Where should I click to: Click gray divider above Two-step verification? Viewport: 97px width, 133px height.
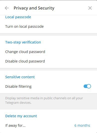pos(49,34)
